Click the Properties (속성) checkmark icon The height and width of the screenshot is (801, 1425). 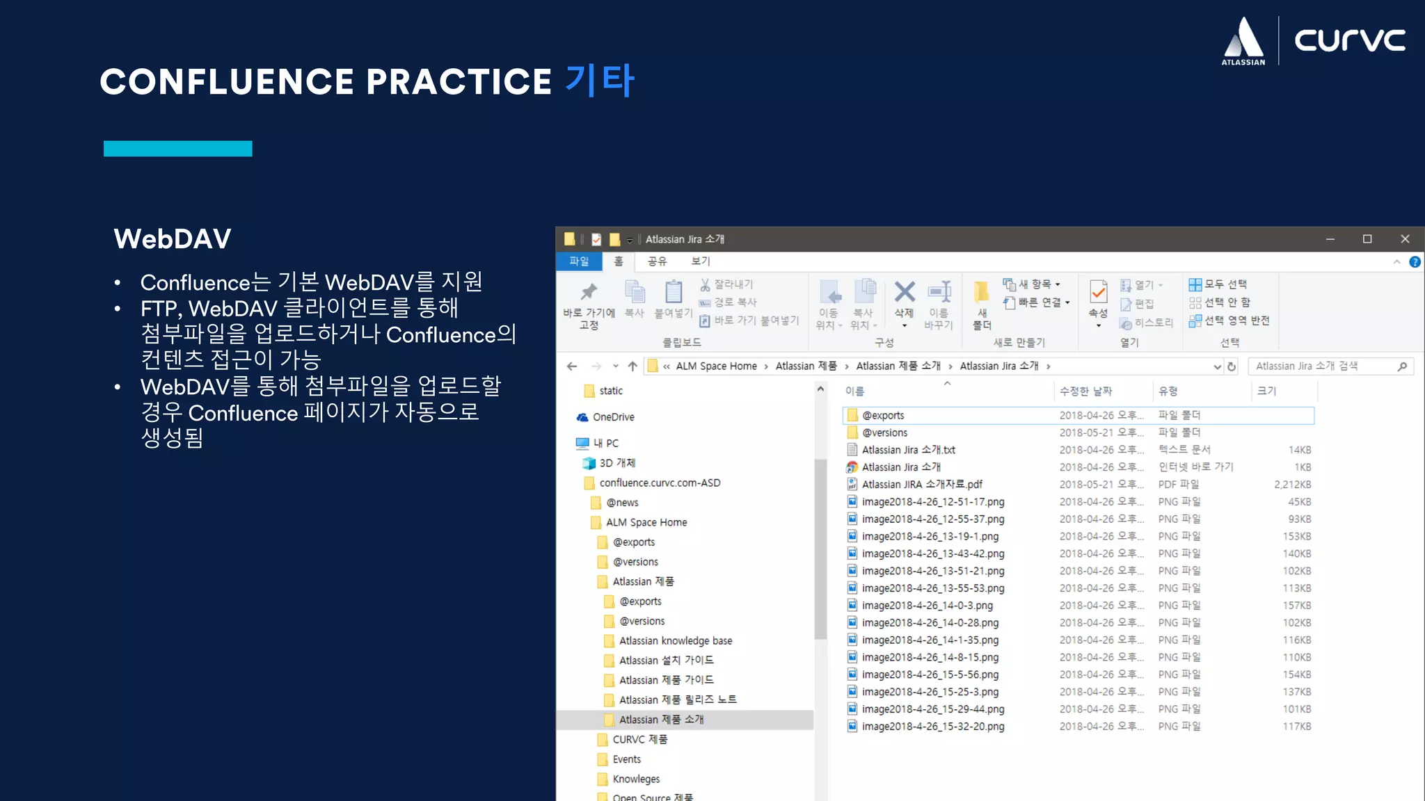pos(1099,292)
